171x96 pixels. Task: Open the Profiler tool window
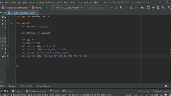click(55, 91)
